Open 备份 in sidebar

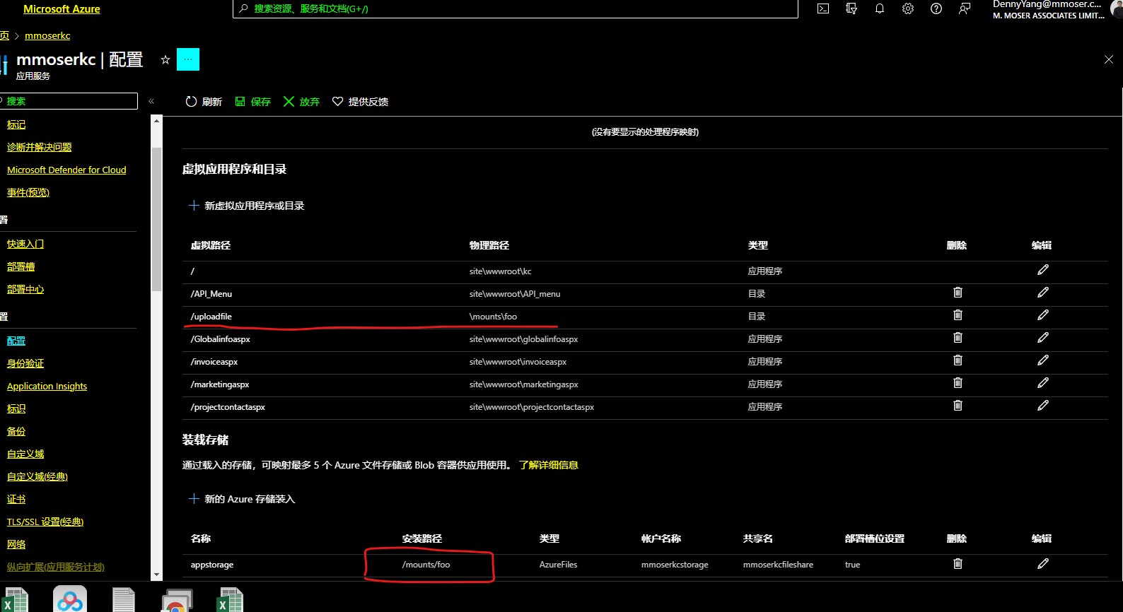pyautogui.click(x=16, y=431)
